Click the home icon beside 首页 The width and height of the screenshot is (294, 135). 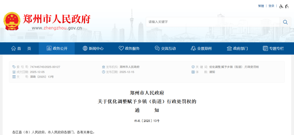(x=14, y=48)
